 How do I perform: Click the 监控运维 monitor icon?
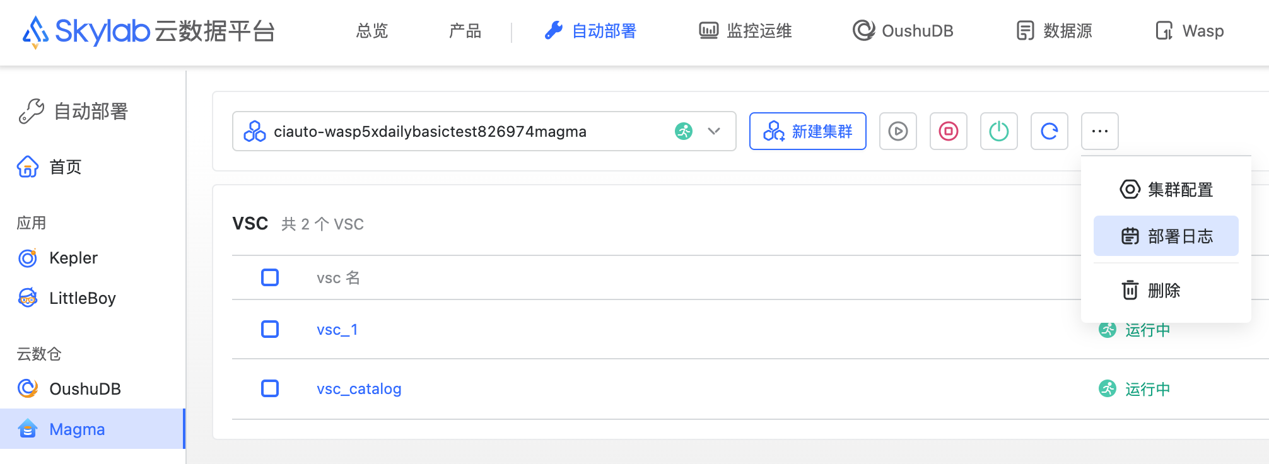(709, 30)
